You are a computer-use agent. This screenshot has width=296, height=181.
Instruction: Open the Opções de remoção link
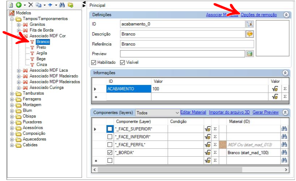(x=259, y=15)
